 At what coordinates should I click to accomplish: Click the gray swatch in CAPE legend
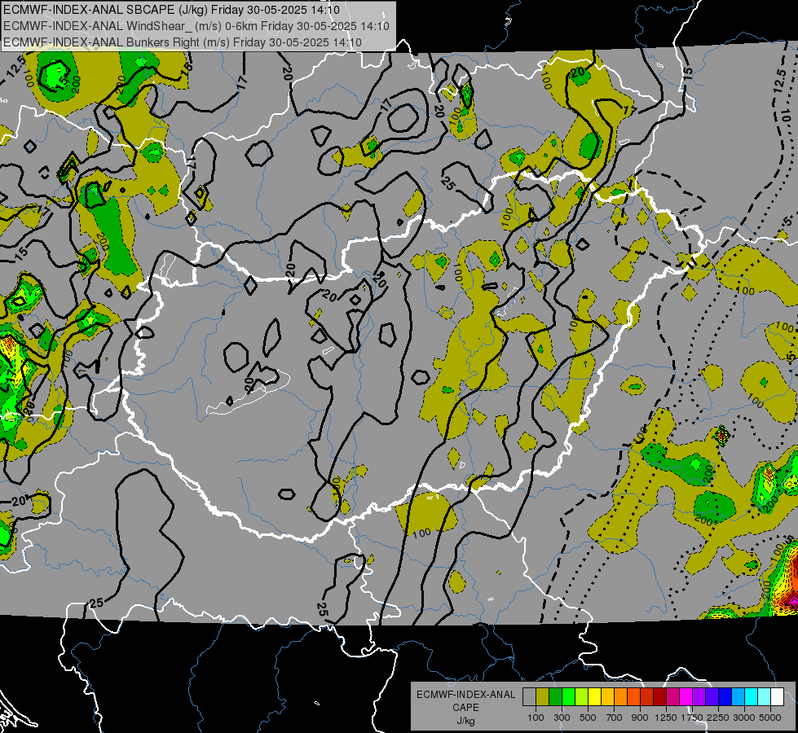529,697
